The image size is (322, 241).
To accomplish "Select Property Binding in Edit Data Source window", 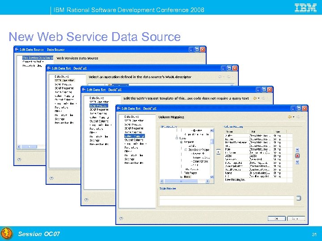I will [x=32, y=66].
